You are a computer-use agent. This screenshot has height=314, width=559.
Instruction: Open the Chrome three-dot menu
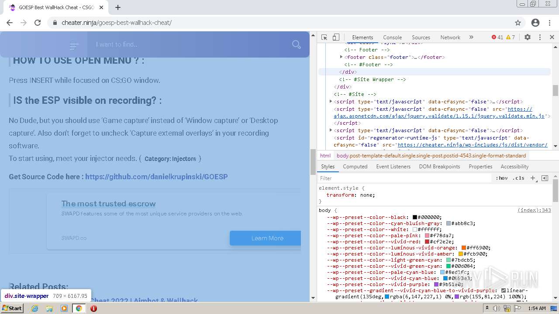click(x=550, y=23)
